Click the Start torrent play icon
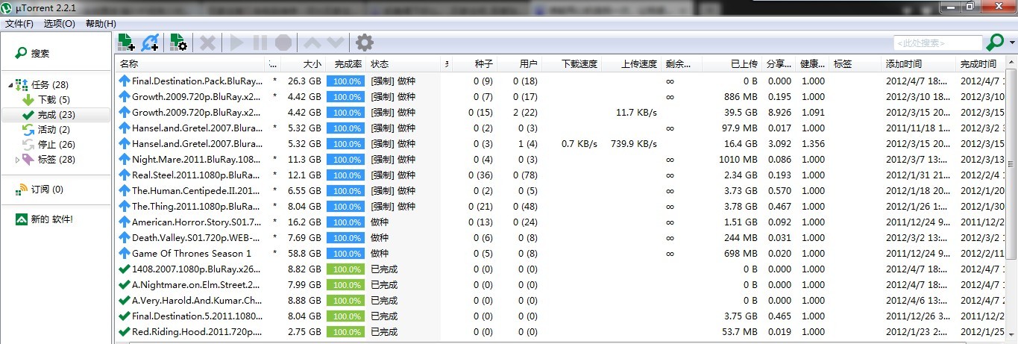Image resolution: width=1018 pixels, height=344 pixels. pos(237,43)
